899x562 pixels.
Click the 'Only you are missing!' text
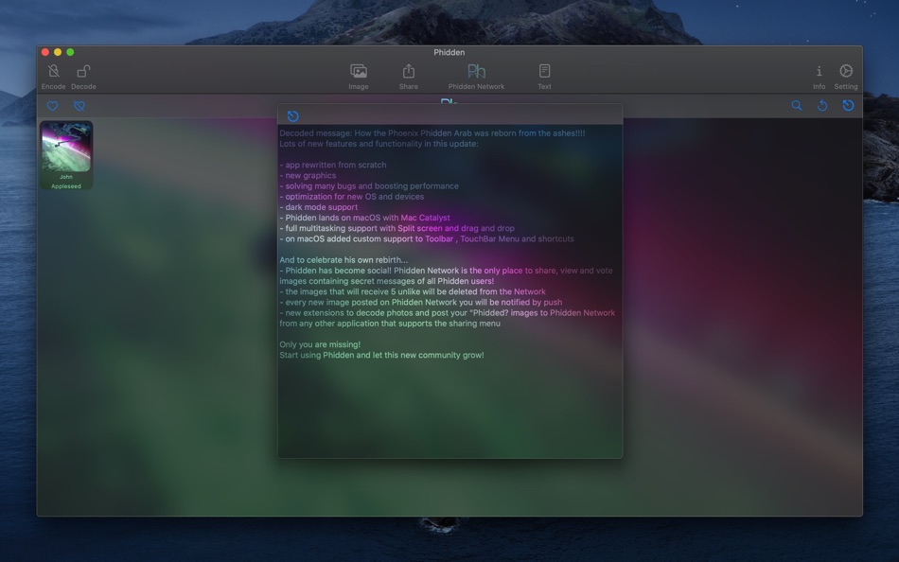pos(320,344)
